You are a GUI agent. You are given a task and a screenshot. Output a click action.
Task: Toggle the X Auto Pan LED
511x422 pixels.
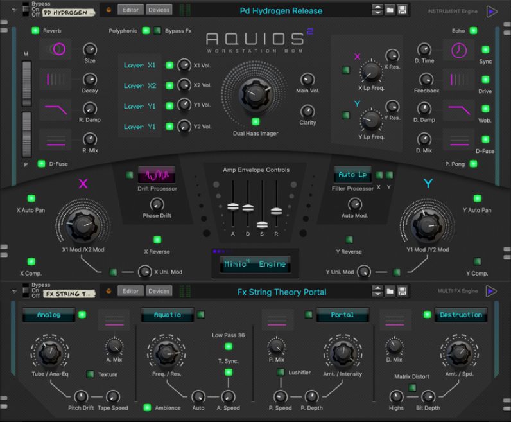pyautogui.click(x=31, y=198)
